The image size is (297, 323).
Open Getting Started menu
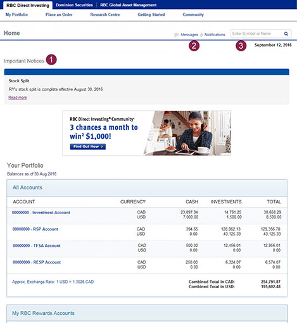[151, 15]
